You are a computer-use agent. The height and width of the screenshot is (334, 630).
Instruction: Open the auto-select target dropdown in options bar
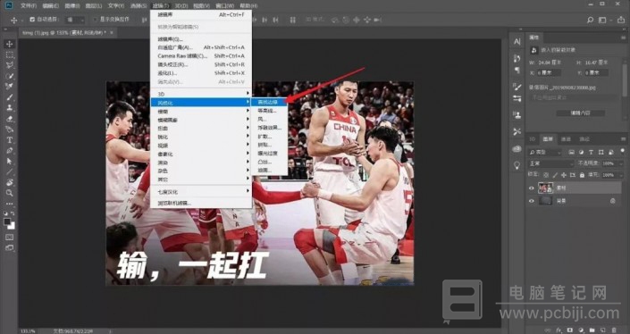pyautogui.click(x=76, y=20)
